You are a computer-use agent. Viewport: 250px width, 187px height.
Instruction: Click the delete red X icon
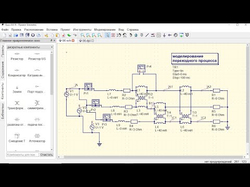[64, 35]
